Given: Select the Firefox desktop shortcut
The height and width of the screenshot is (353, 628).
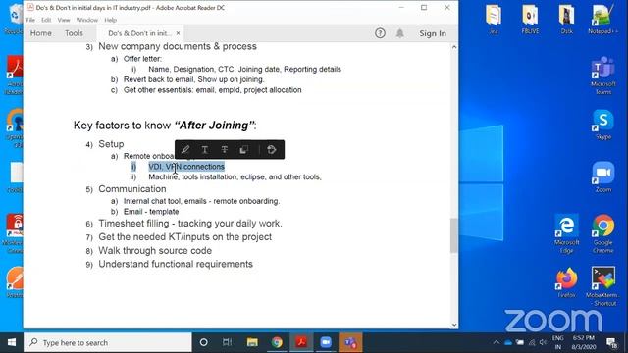Looking at the screenshot, I should click(567, 282).
